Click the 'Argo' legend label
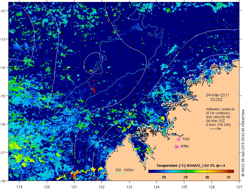 pyautogui.click(x=186, y=139)
